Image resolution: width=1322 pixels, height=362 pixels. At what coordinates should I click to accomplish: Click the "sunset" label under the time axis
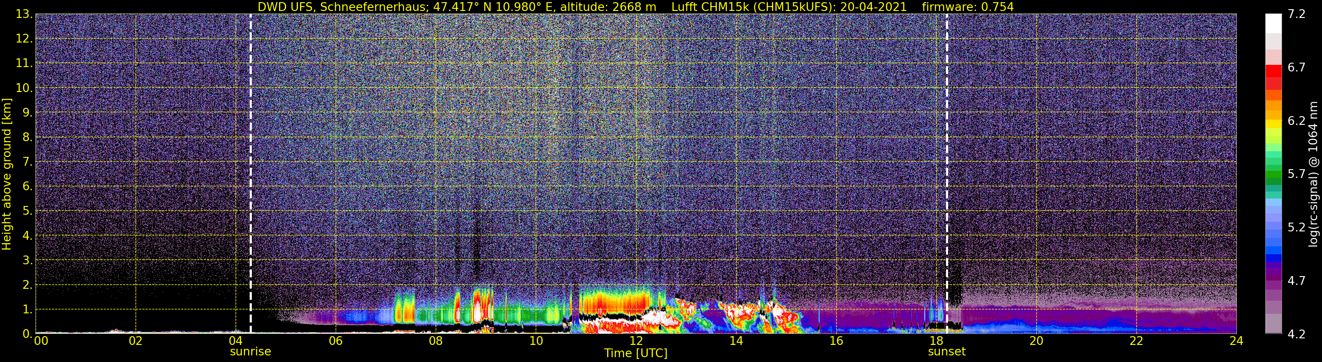tap(947, 352)
